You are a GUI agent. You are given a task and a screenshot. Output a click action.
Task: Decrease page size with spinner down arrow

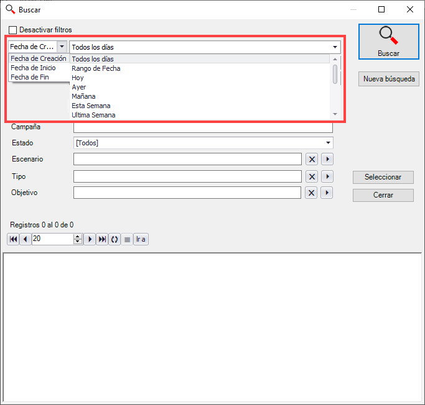[x=78, y=242]
